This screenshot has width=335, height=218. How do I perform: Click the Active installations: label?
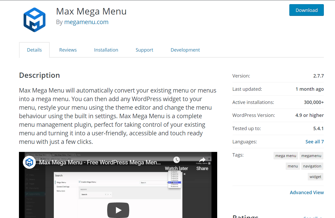(253, 102)
